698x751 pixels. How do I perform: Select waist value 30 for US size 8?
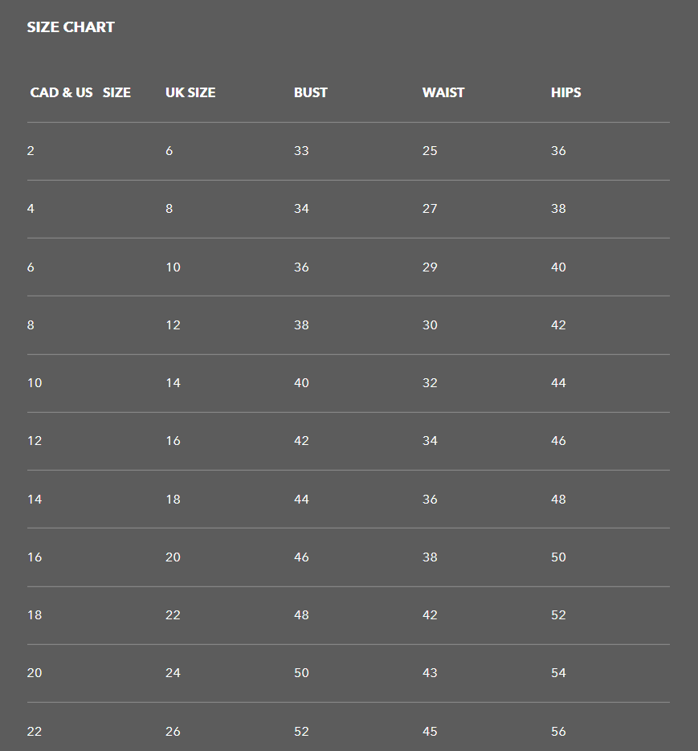point(430,325)
